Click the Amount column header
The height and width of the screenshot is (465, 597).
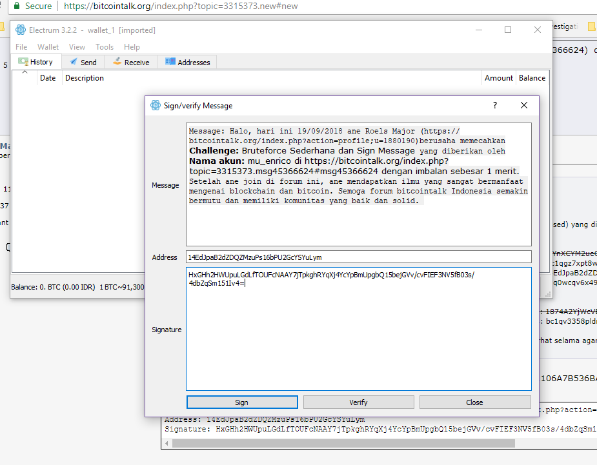[499, 77]
